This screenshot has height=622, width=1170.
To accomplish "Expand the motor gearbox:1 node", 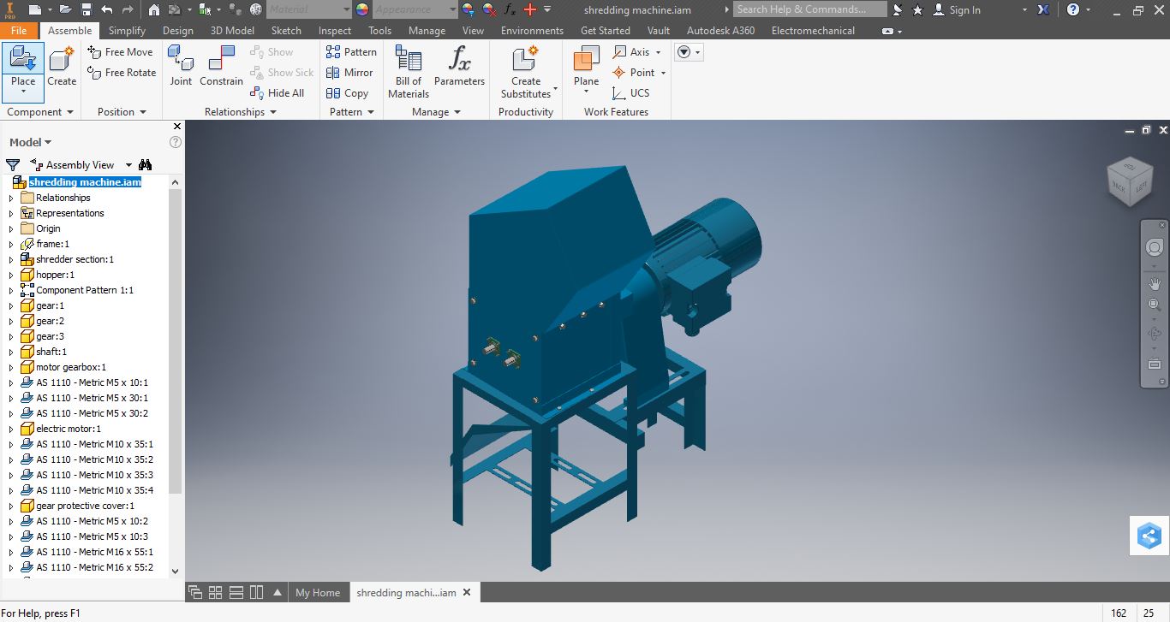I will (11, 367).
